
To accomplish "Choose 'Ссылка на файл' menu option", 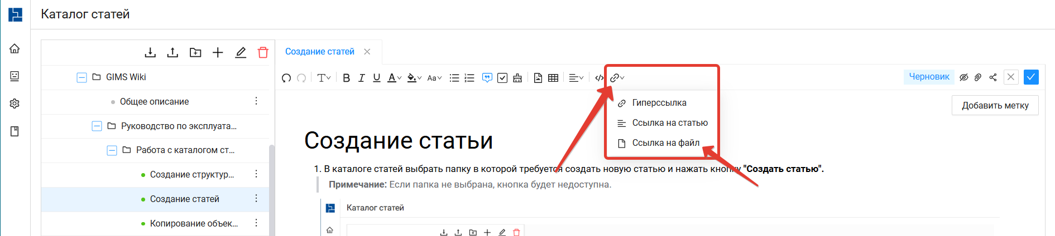I will (x=665, y=143).
